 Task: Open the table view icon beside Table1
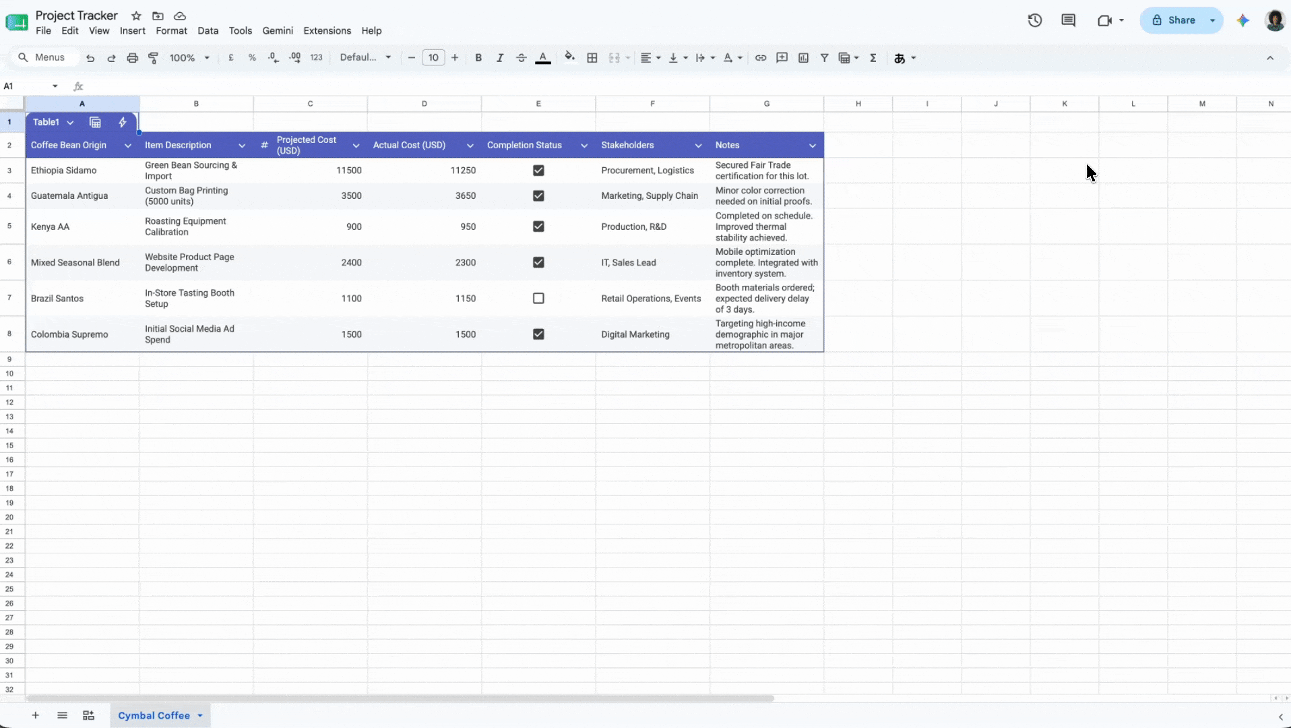tap(95, 122)
